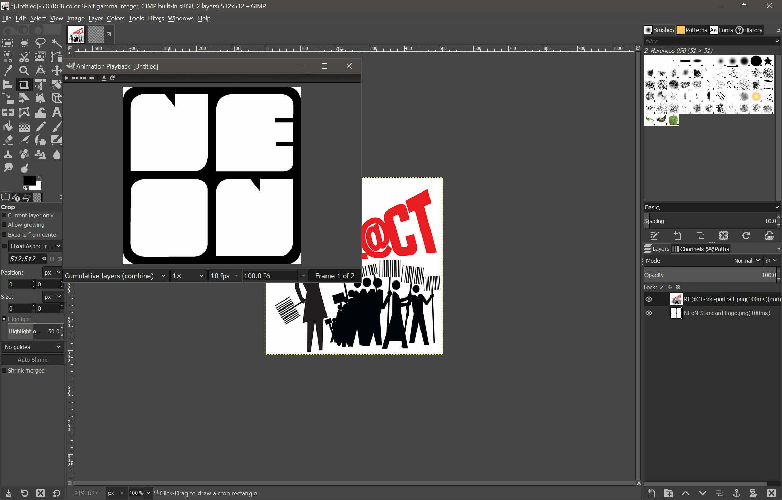Select the Move tool
This screenshot has height=500, width=782.
click(57, 71)
